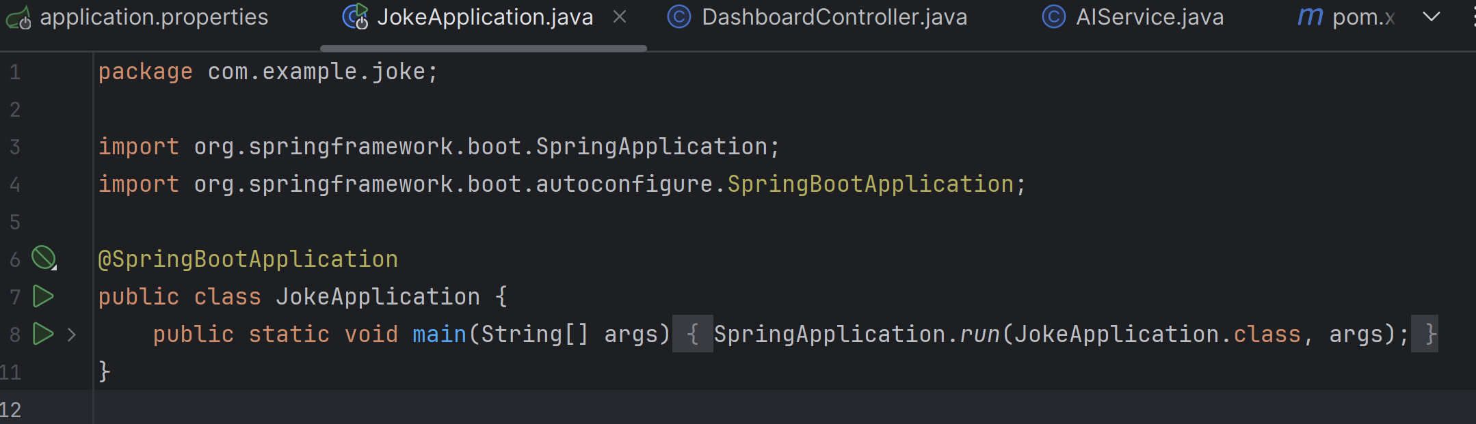The width and height of the screenshot is (1476, 424).
Task: Expand folded main method using gutter chevron
Action: pos(72,335)
